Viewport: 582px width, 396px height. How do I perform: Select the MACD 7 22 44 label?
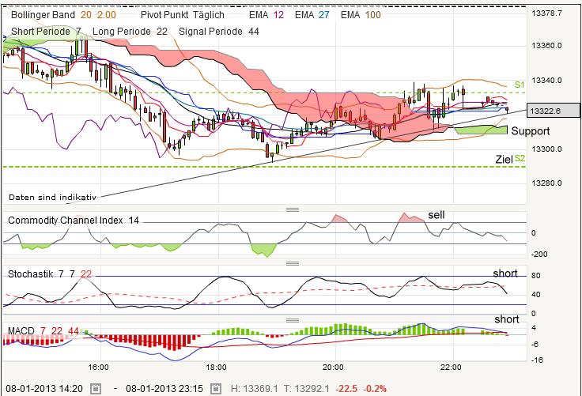43,330
